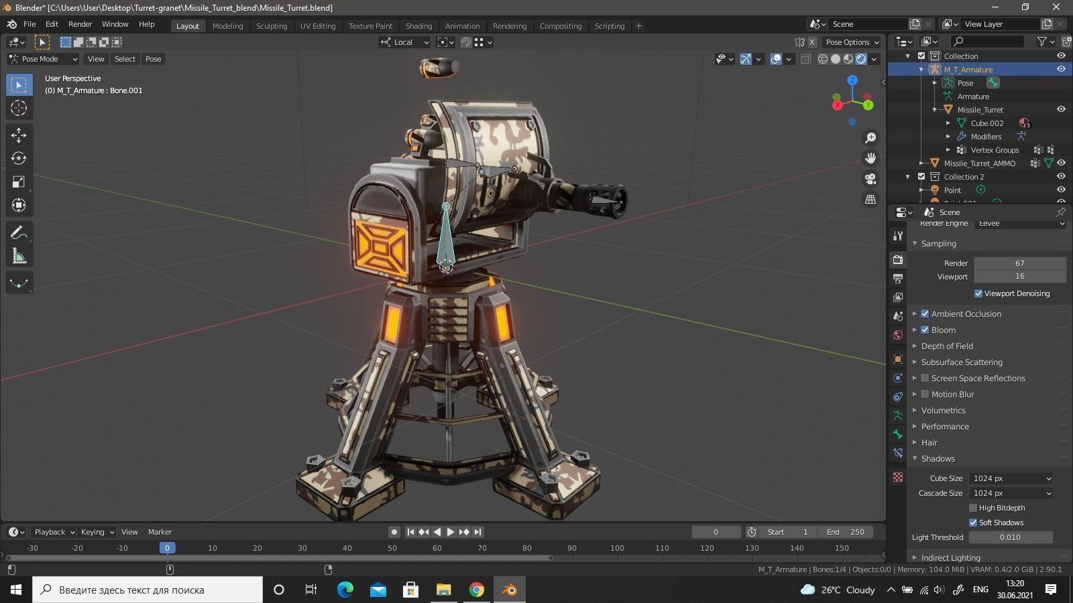Open the Tool properties tab

tap(898, 236)
